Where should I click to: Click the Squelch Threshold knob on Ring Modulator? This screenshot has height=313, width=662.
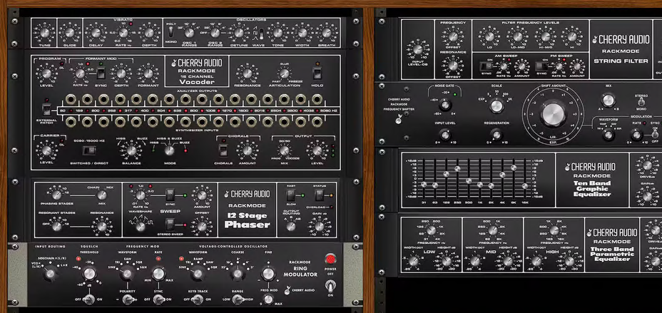89,274
